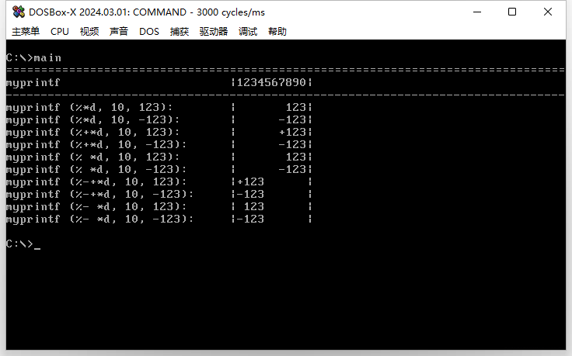Screen dimensions: 572x356
Task: Click the '|1234567890|' ruler text
Action: tap(272, 83)
